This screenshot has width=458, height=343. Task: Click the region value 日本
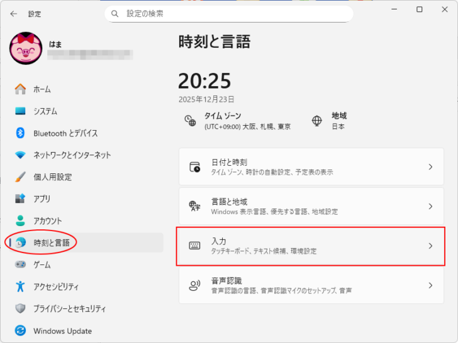click(338, 127)
